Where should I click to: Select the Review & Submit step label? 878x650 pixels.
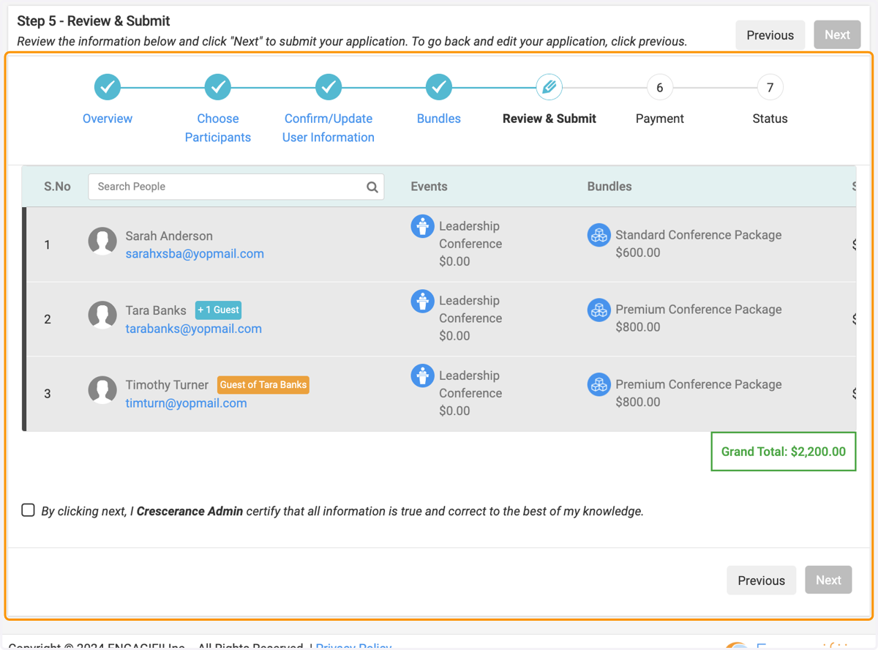pos(549,119)
